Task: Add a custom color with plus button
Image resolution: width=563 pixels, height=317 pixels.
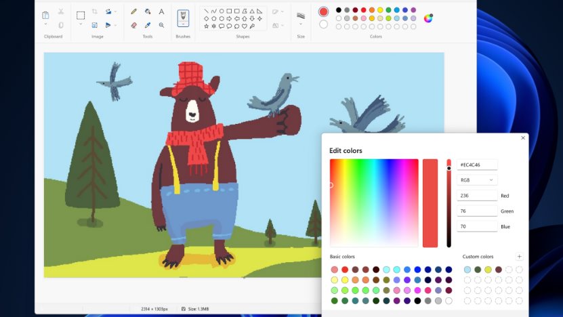Action: 519,257
